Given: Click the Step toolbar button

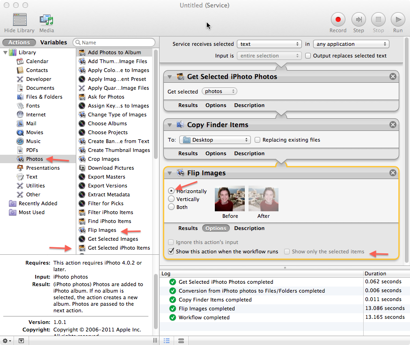Looking at the screenshot, I should tap(359, 20).
